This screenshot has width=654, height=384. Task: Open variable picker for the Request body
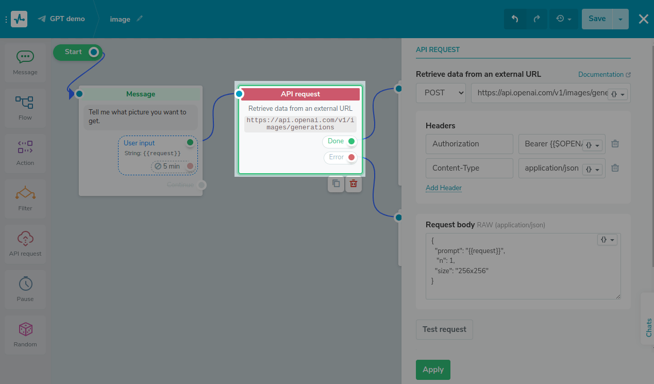coord(607,240)
